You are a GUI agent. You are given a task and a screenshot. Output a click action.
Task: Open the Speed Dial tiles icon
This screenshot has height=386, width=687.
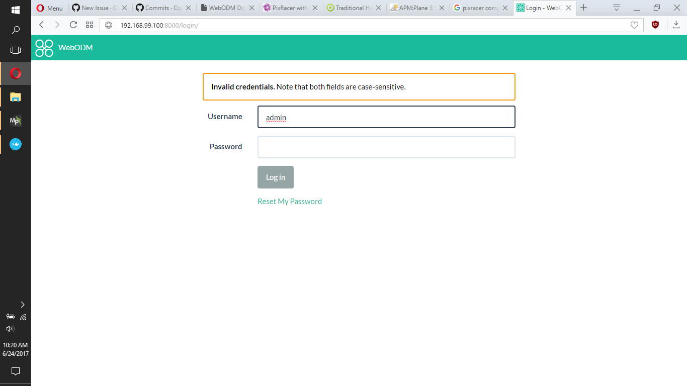tap(89, 24)
